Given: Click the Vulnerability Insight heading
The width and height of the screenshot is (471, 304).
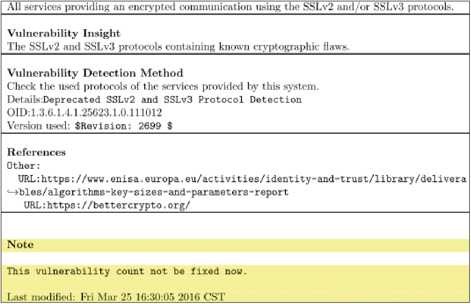Looking at the screenshot, I should click(x=64, y=34).
